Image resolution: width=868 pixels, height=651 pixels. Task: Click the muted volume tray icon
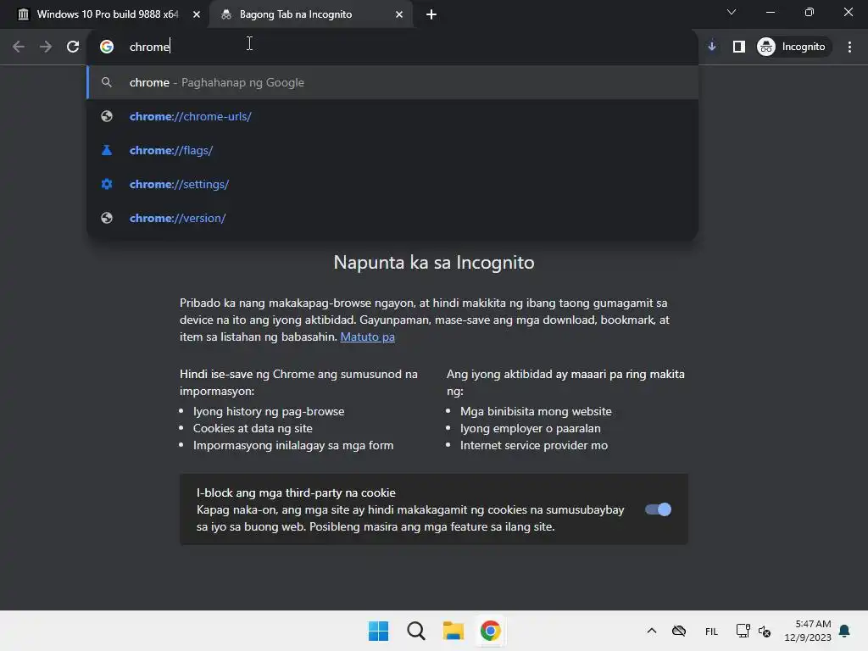pyautogui.click(x=765, y=631)
